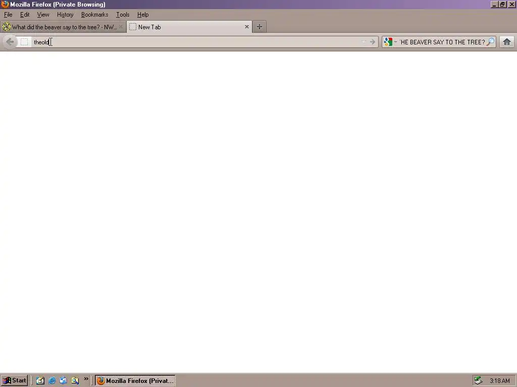Restore down the Firefox window
This screenshot has height=387, width=517.
(502, 4)
